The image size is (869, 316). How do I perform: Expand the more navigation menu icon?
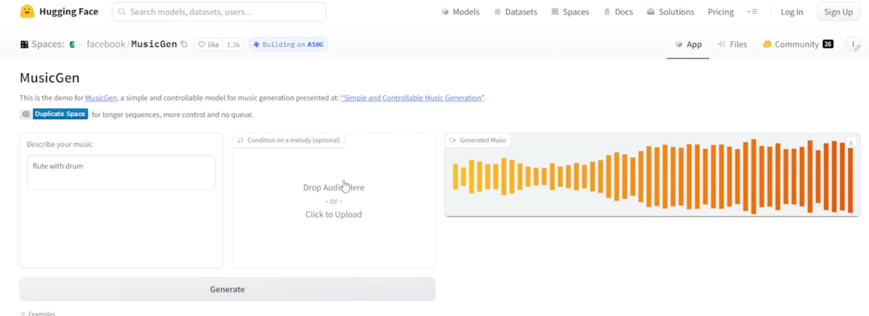click(752, 12)
